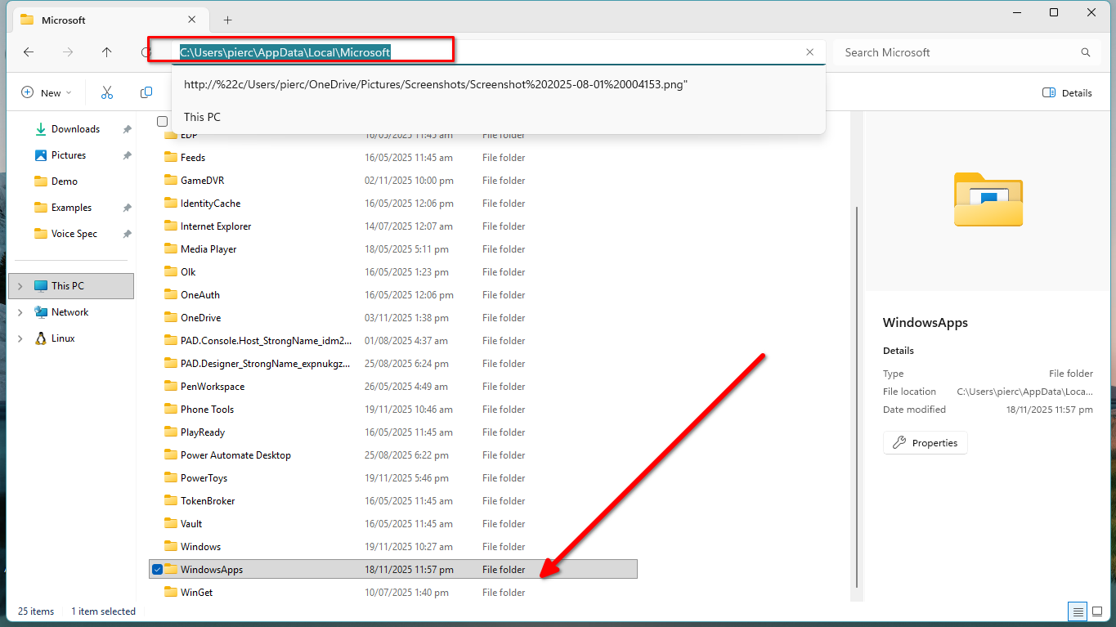The height and width of the screenshot is (627, 1116).
Task: Toggle the details list view control
Action: [x=1077, y=611]
